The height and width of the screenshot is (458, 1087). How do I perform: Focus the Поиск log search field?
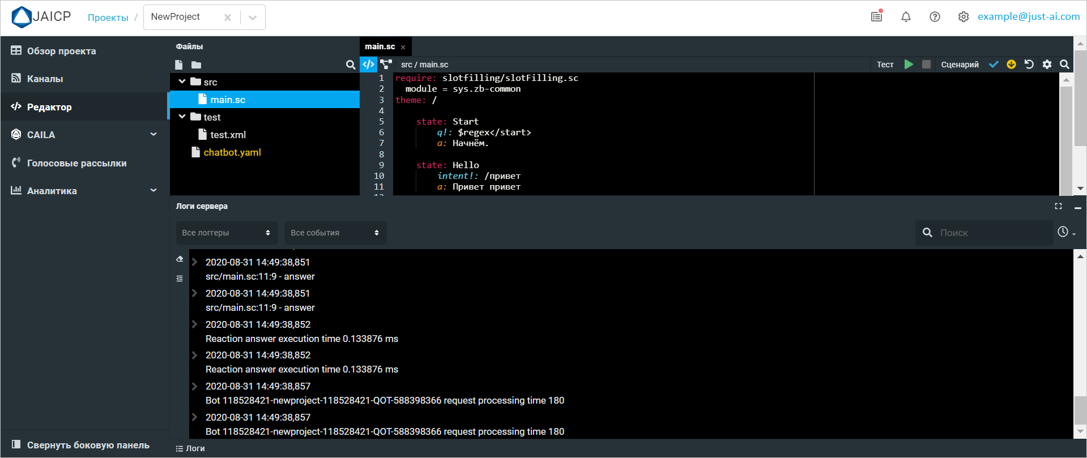point(984,233)
